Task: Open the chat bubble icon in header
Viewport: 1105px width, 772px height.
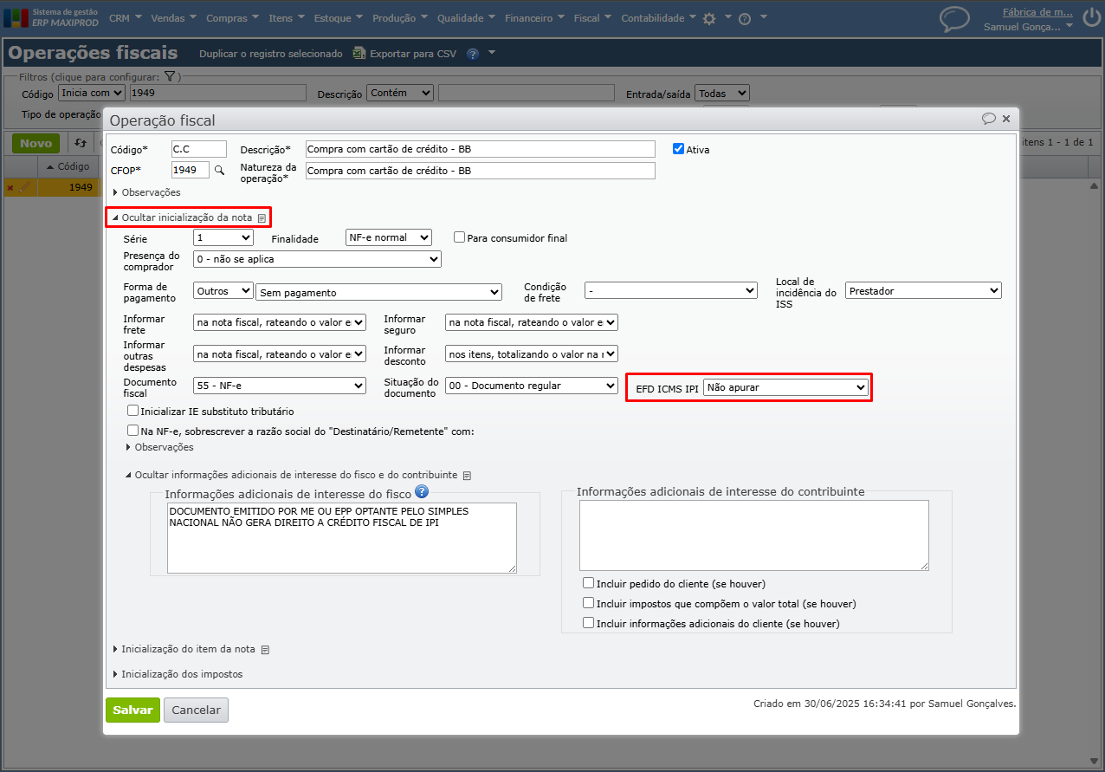Action: point(954,19)
